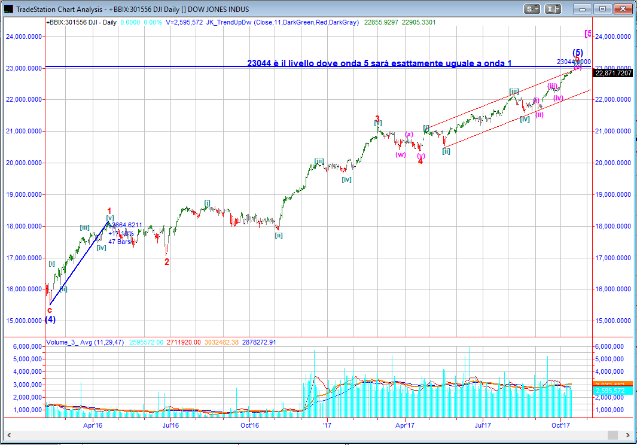The width and height of the screenshot is (637, 445).
Task: Click 6,000,000 on the left volume axis
Action: pyautogui.click(x=28, y=346)
